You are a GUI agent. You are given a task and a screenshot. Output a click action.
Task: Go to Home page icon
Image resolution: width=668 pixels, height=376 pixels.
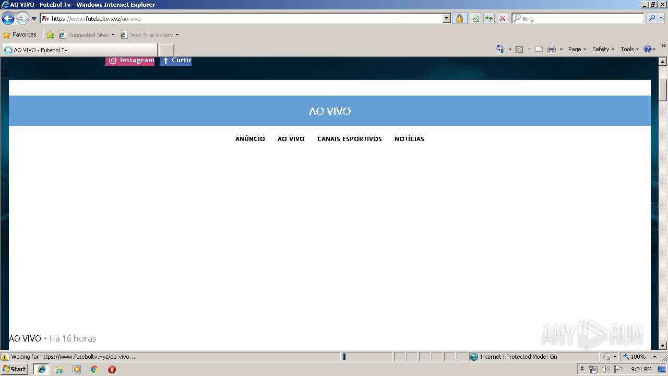[500, 49]
